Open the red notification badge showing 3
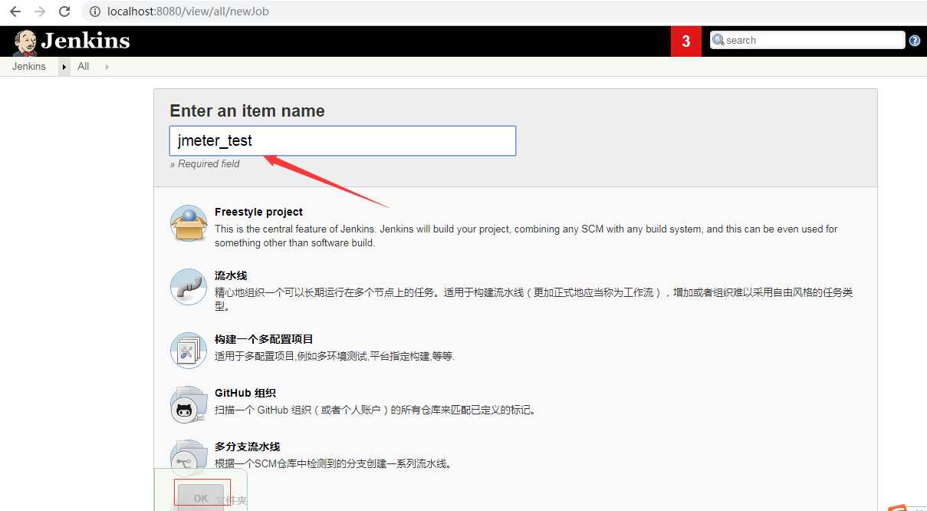Viewport: 927px width, 511px height. [685, 41]
